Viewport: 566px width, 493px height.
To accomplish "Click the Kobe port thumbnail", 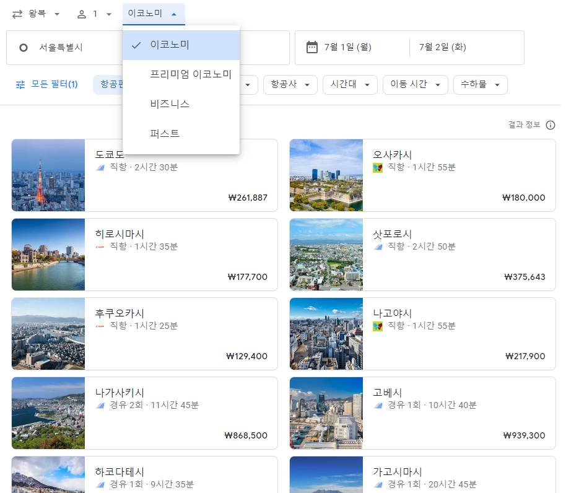I will [326, 413].
